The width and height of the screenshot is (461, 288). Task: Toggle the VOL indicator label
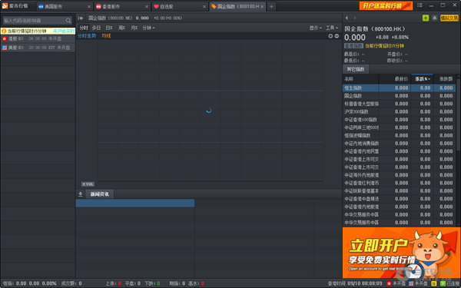(88, 184)
